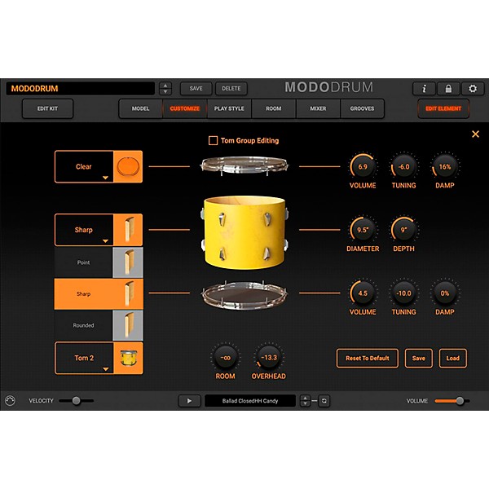Click Reset To Default button

click(x=368, y=358)
